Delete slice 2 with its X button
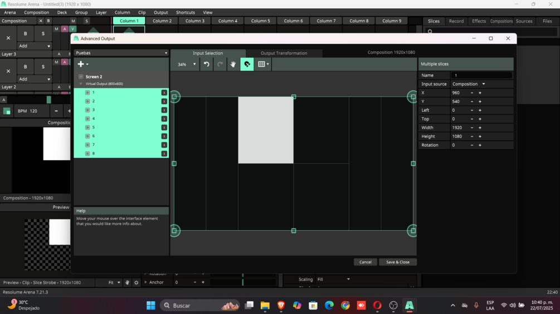The image size is (560, 314). click(164, 101)
